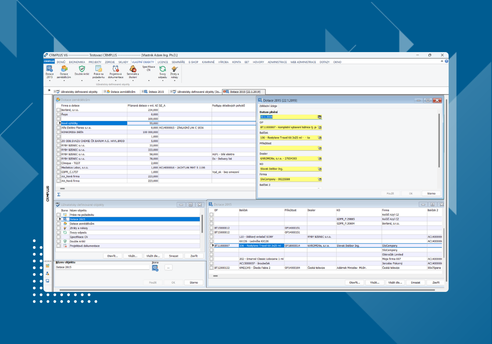Click the ... browse button next to Ikona
Screen dimensions: 492x344
(168, 268)
